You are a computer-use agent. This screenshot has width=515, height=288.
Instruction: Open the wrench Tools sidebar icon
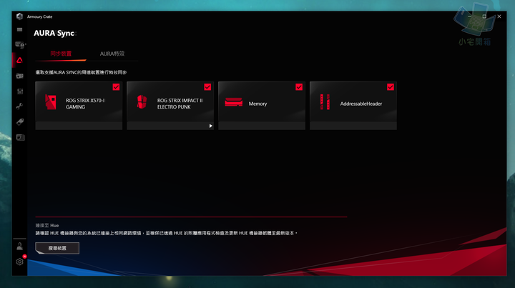pyautogui.click(x=20, y=106)
